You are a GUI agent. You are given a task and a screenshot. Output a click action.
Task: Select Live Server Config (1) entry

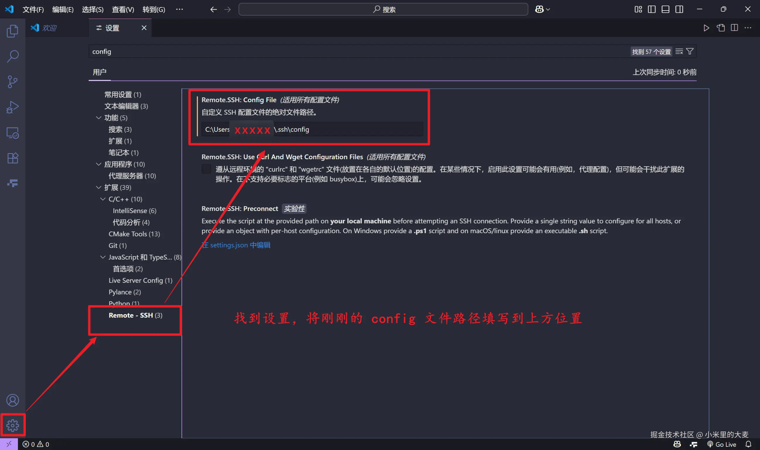coord(141,280)
